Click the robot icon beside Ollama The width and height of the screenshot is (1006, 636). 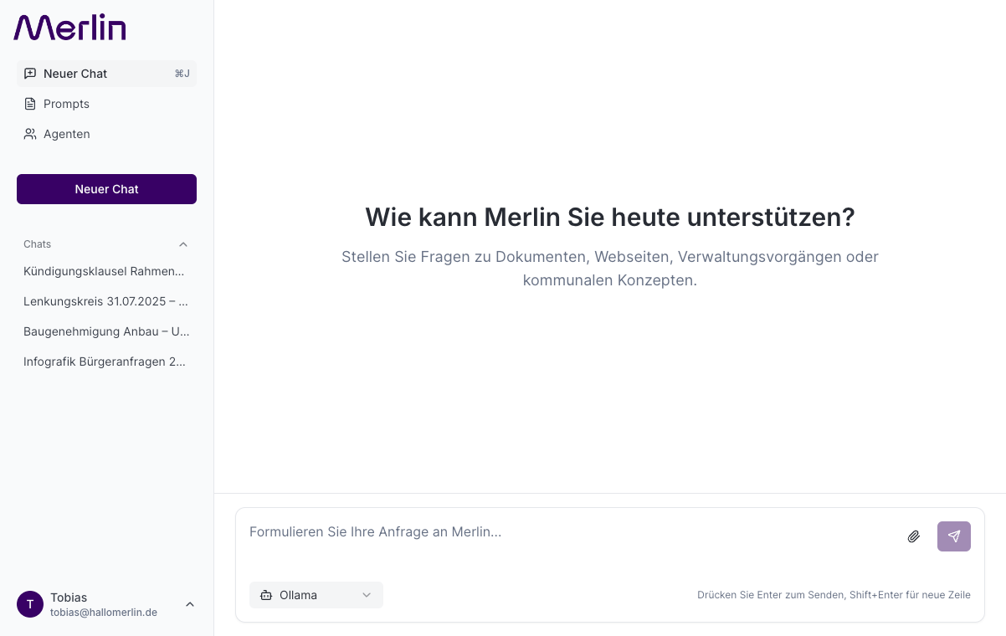(x=266, y=595)
